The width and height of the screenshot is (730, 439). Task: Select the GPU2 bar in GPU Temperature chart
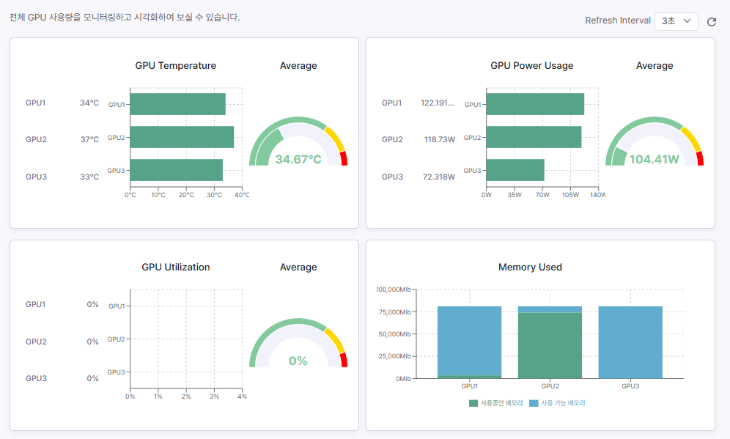182,137
